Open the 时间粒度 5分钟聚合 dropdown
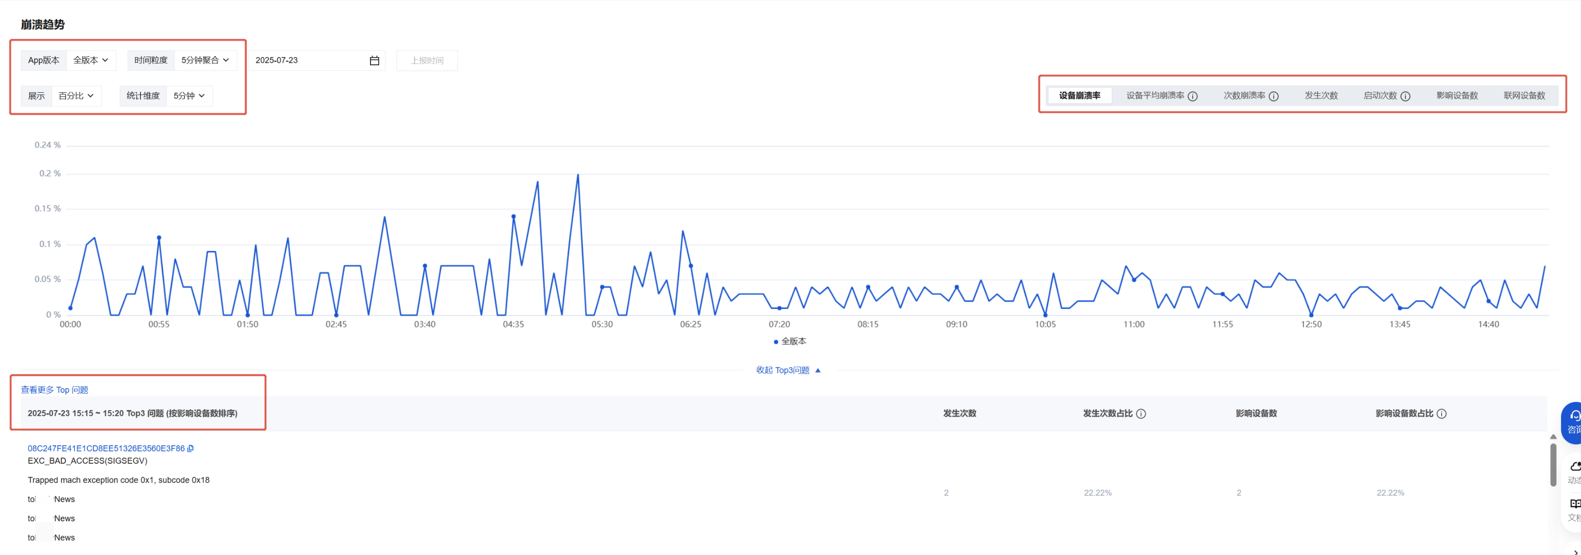This screenshot has height=555, width=1581. coord(205,60)
